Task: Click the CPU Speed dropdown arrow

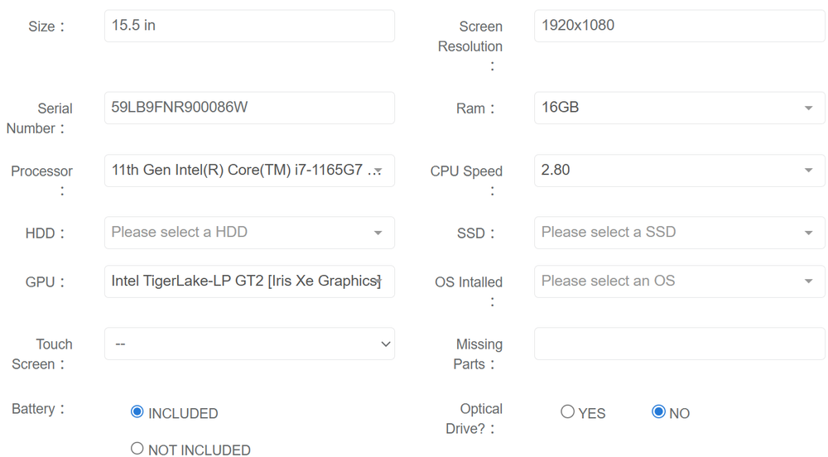Action: tap(808, 171)
